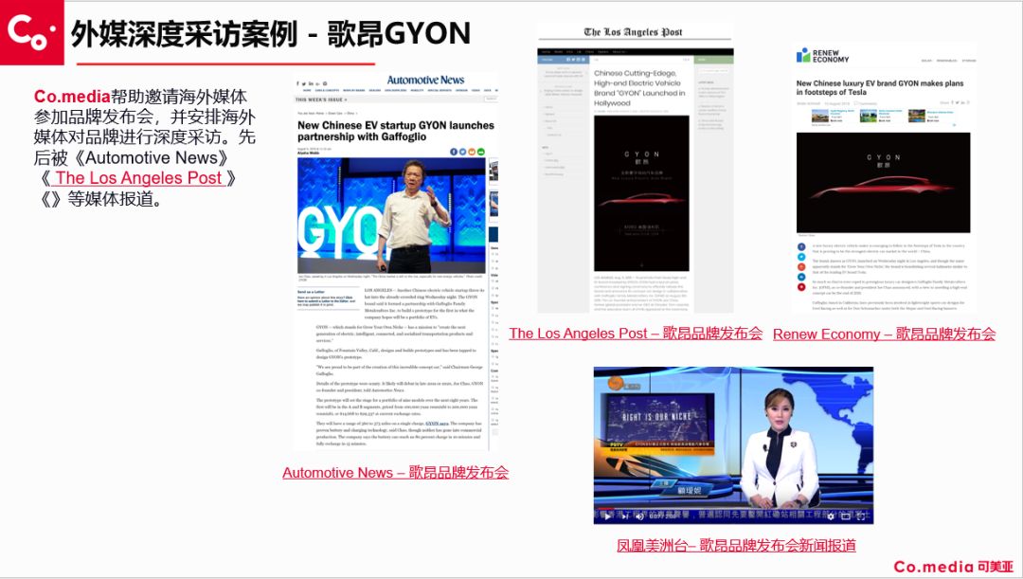Open video settings gear icon
This screenshot has height=579, width=1023.
pos(831,516)
